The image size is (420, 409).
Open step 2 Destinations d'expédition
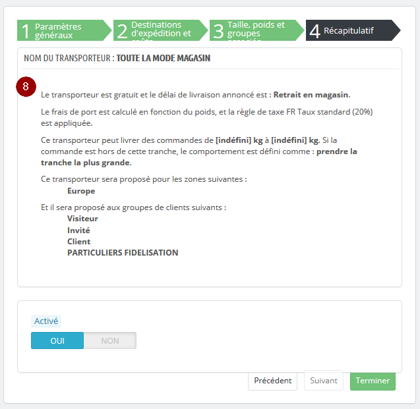point(161,30)
